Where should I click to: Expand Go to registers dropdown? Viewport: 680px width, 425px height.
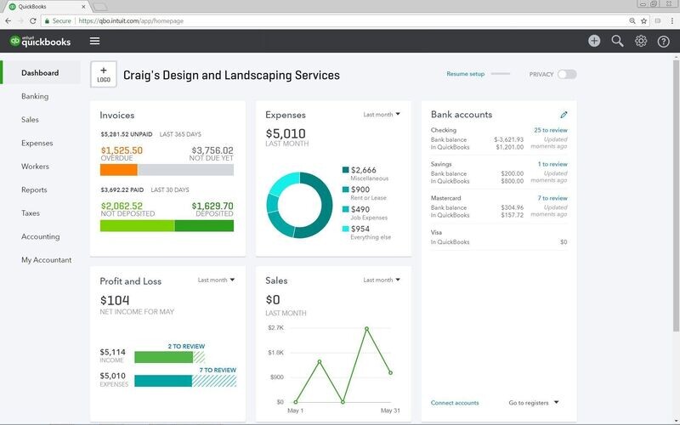pyautogui.click(x=534, y=403)
